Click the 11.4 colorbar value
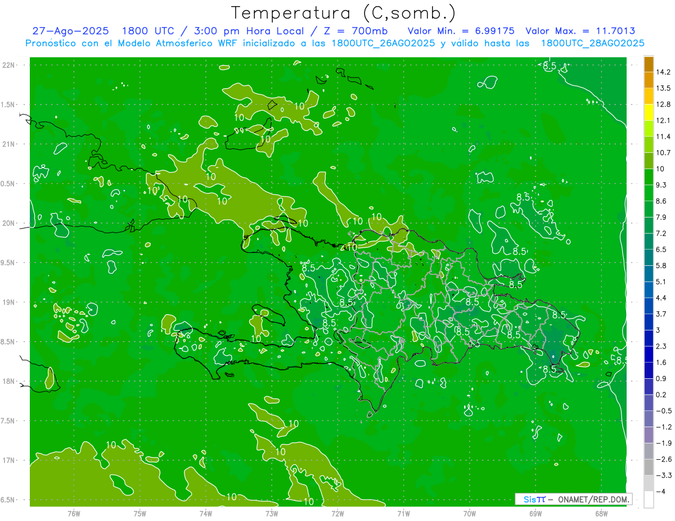This screenshot has width=675, height=521. coord(663,137)
